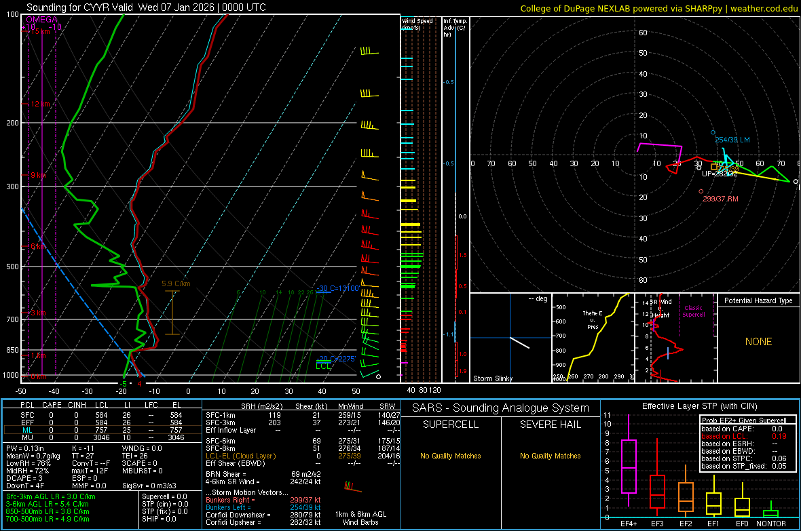801x531 pixels.
Task: Click the blue "-30 C=13100'" height label
Action: [337, 288]
